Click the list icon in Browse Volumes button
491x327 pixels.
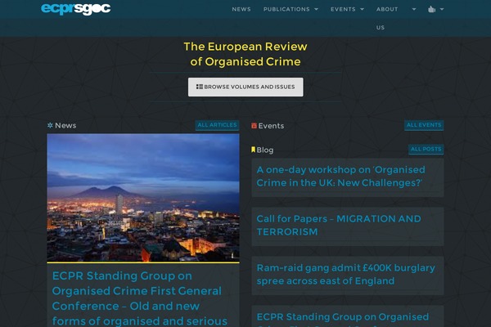200,87
